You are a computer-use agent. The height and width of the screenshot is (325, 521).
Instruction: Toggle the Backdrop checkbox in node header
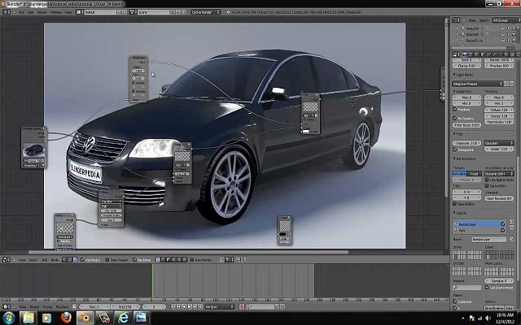click(134, 260)
